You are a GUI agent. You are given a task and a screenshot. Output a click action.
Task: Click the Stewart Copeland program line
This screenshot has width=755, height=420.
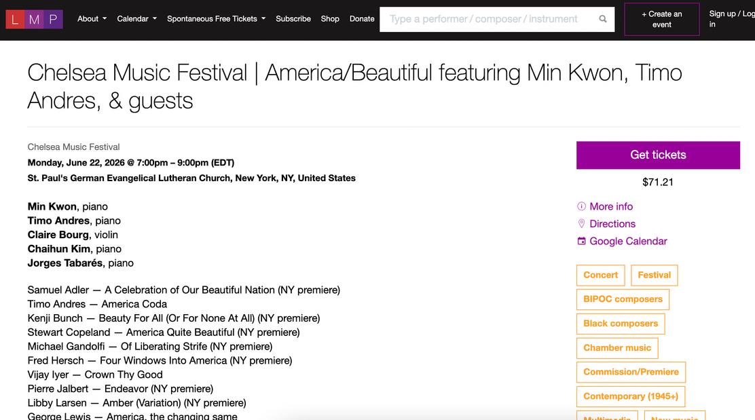click(x=164, y=332)
